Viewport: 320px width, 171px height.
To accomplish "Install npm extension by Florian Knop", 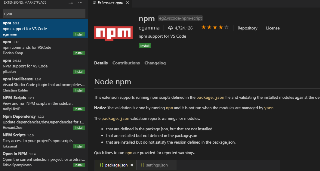I will (79, 53).
